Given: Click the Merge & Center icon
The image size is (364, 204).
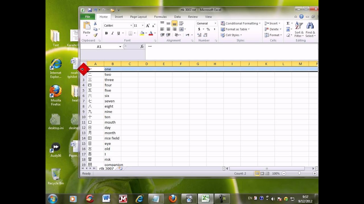Looking at the screenshot, I should point(181,29).
